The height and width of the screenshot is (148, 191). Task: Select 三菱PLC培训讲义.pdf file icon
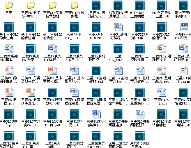96,6
